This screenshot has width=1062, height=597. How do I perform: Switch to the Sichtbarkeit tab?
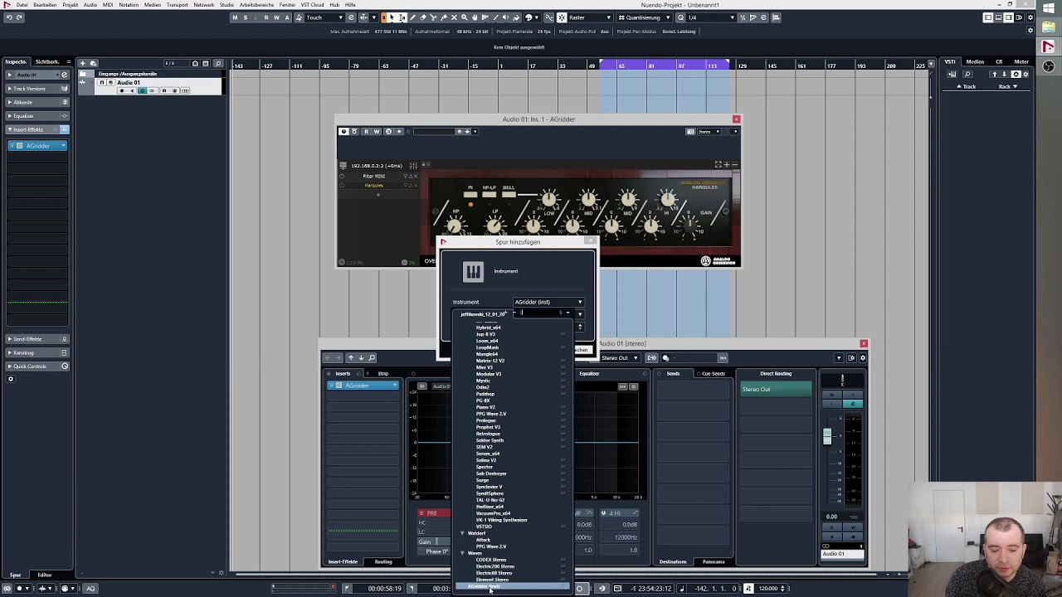point(47,62)
